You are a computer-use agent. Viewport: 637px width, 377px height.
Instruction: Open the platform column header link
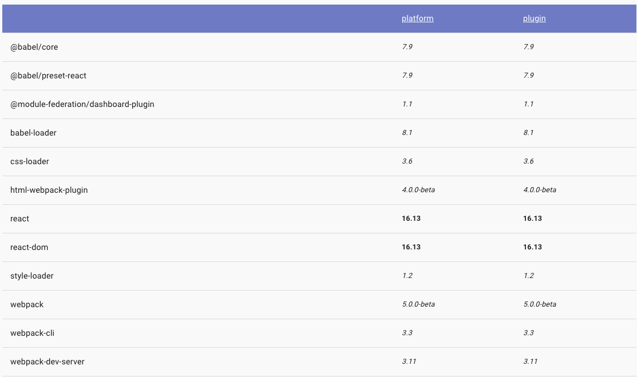click(417, 19)
